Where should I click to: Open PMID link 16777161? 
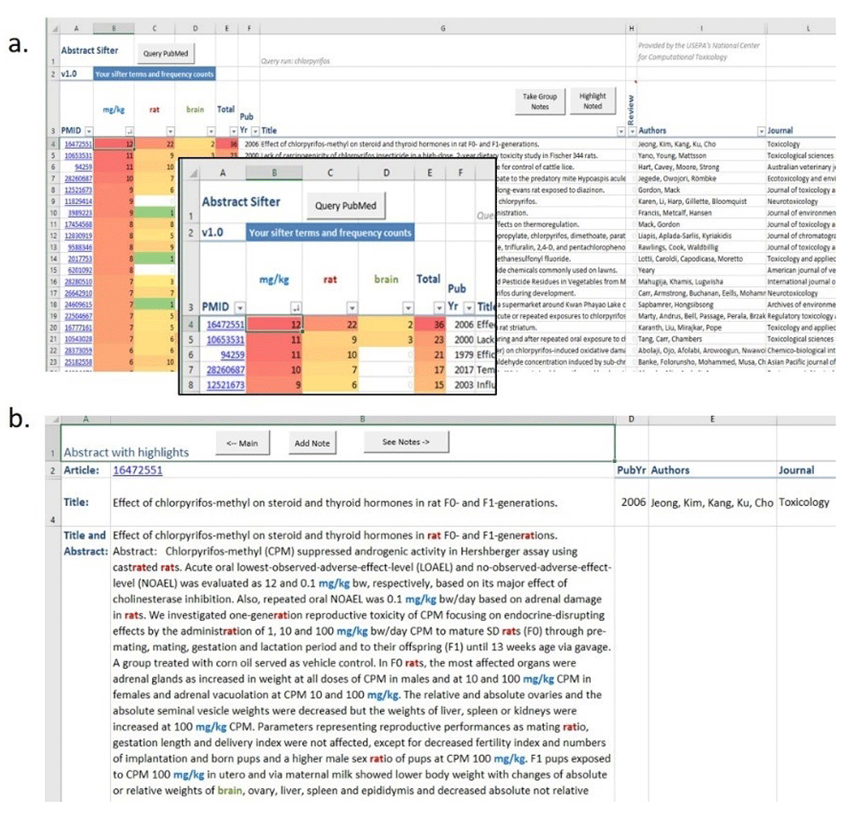pyautogui.click(x=79, y=327)
